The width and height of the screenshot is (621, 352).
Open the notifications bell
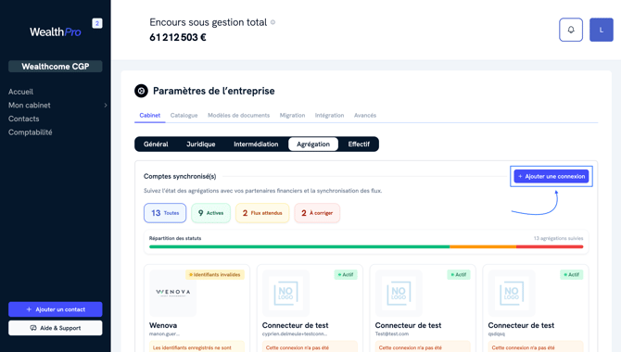(571, 30)
